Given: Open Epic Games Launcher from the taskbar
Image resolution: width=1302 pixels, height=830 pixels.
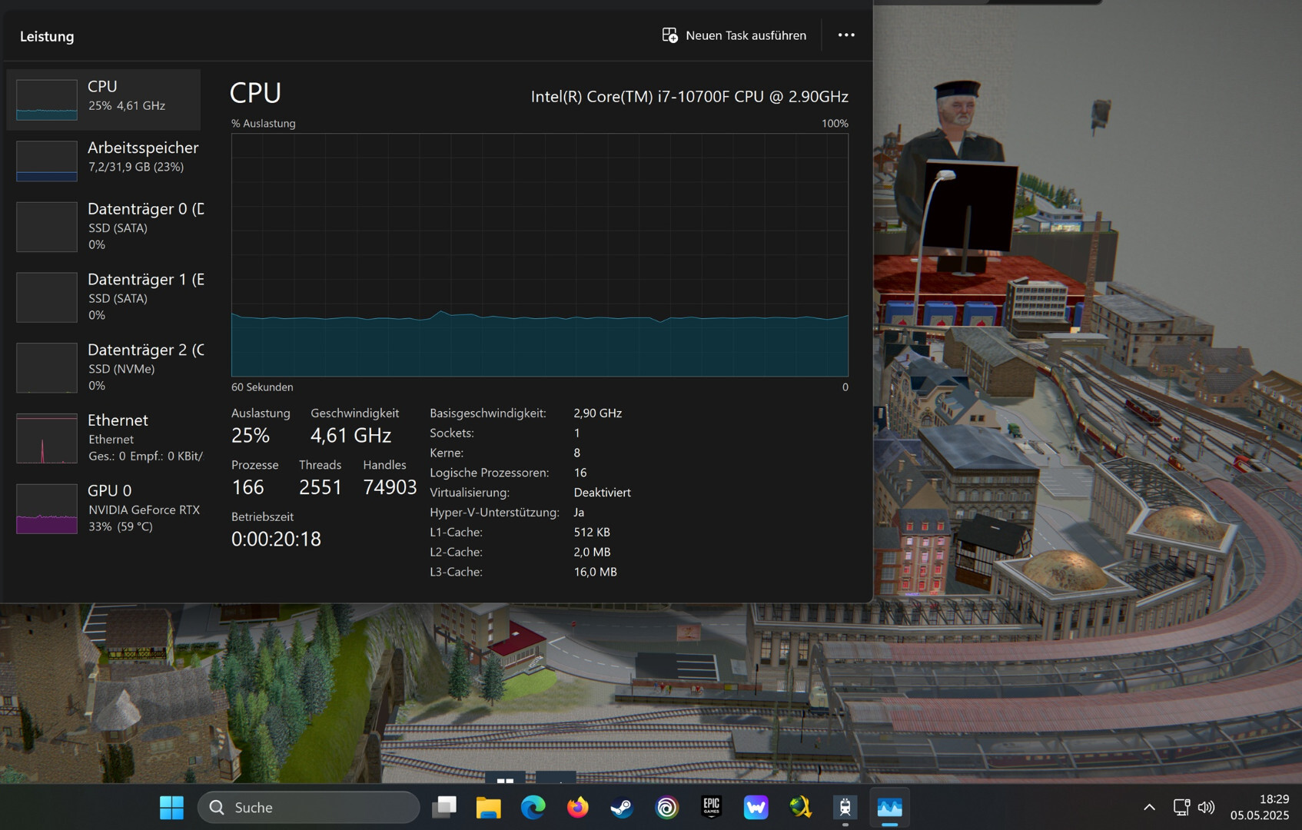Looking at the screenshot, I should [x=711, y=807].
